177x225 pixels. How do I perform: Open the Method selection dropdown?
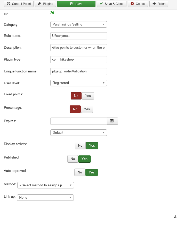(x=46, y=185)
